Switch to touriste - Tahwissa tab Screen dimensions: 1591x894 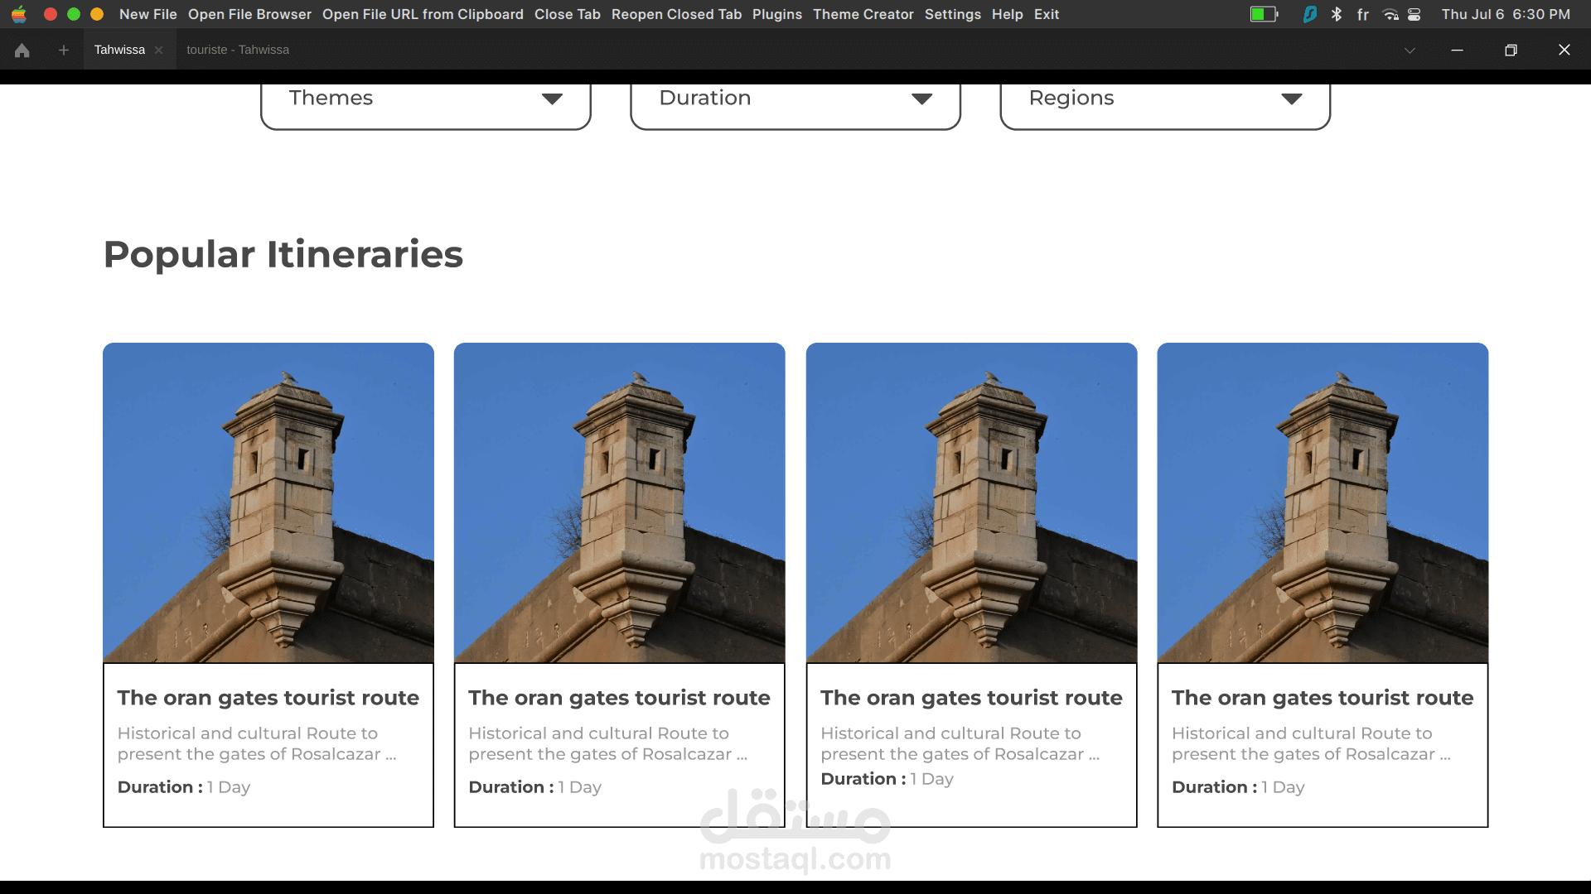pyautogui.click(x=238, y=50)
